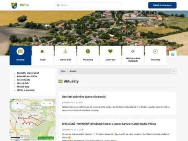Click the Pěčice breadcrumb link

(x=63, y=71)
